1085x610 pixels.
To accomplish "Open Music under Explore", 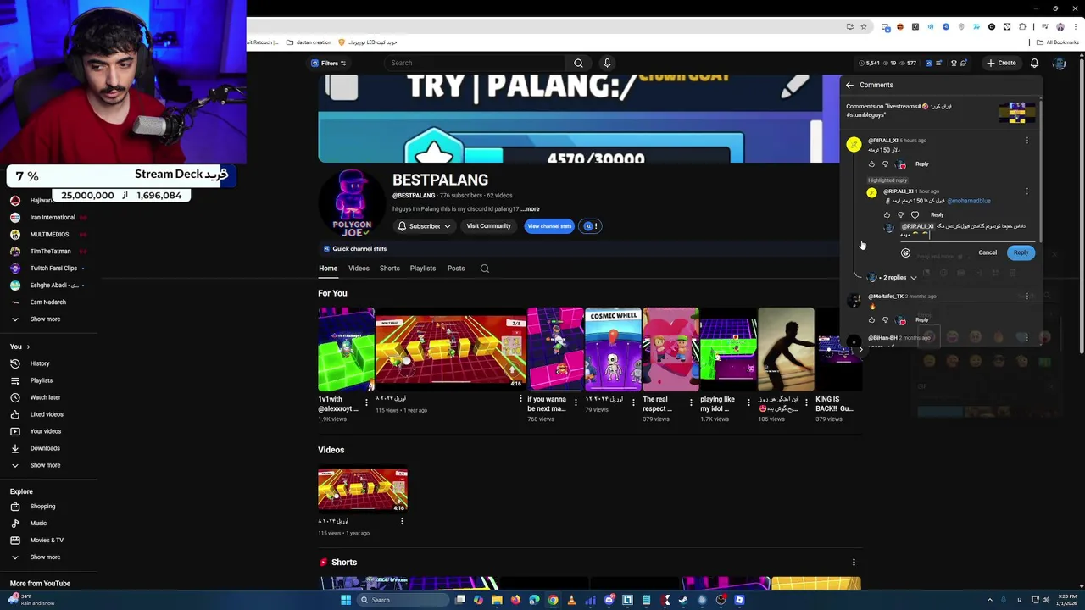I will 38,524.
